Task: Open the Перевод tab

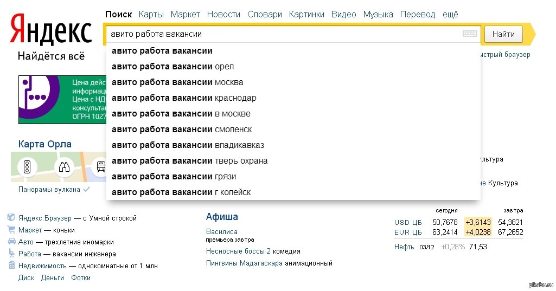Action: pos(418,15)
